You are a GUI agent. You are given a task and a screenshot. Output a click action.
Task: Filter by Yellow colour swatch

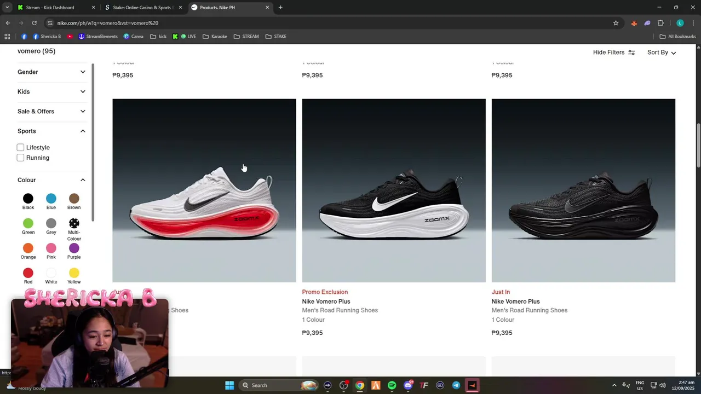74,273
